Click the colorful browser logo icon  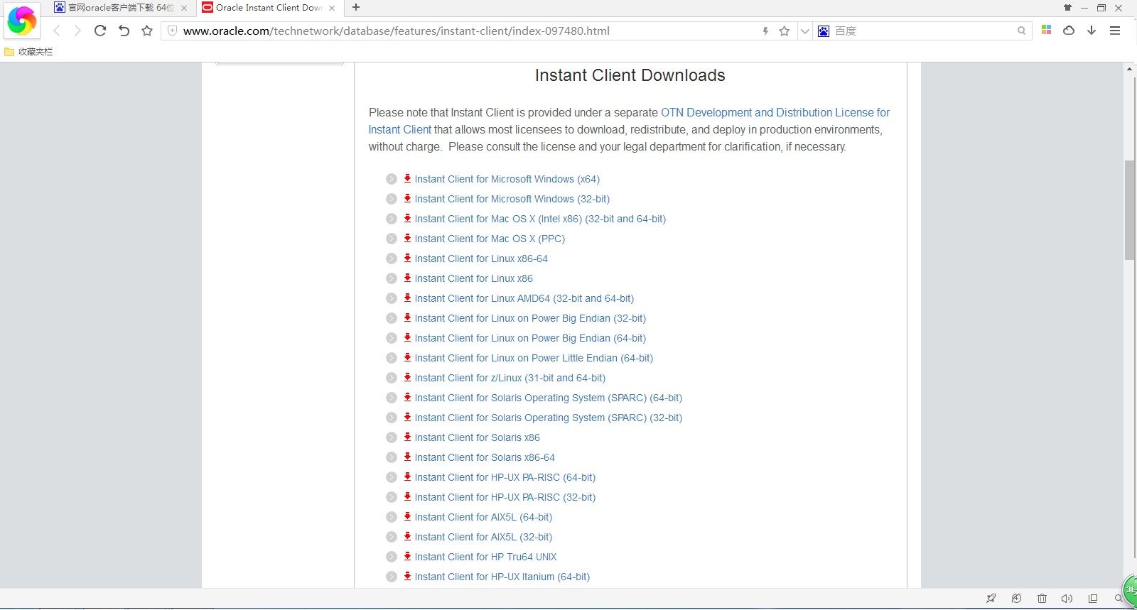(x=21, y=21)
